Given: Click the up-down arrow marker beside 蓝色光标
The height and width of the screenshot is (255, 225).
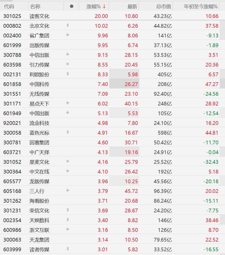Looking at the screenshot, I should tap(68, 132).
